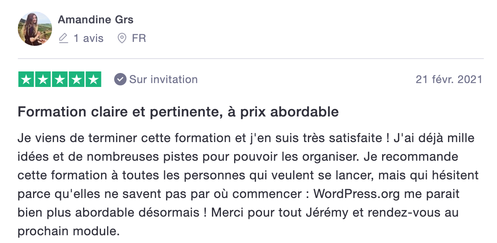497x243 pixels.
Task: Open the Amandine Grs reviewer profile name
Action: pos(96,19)
